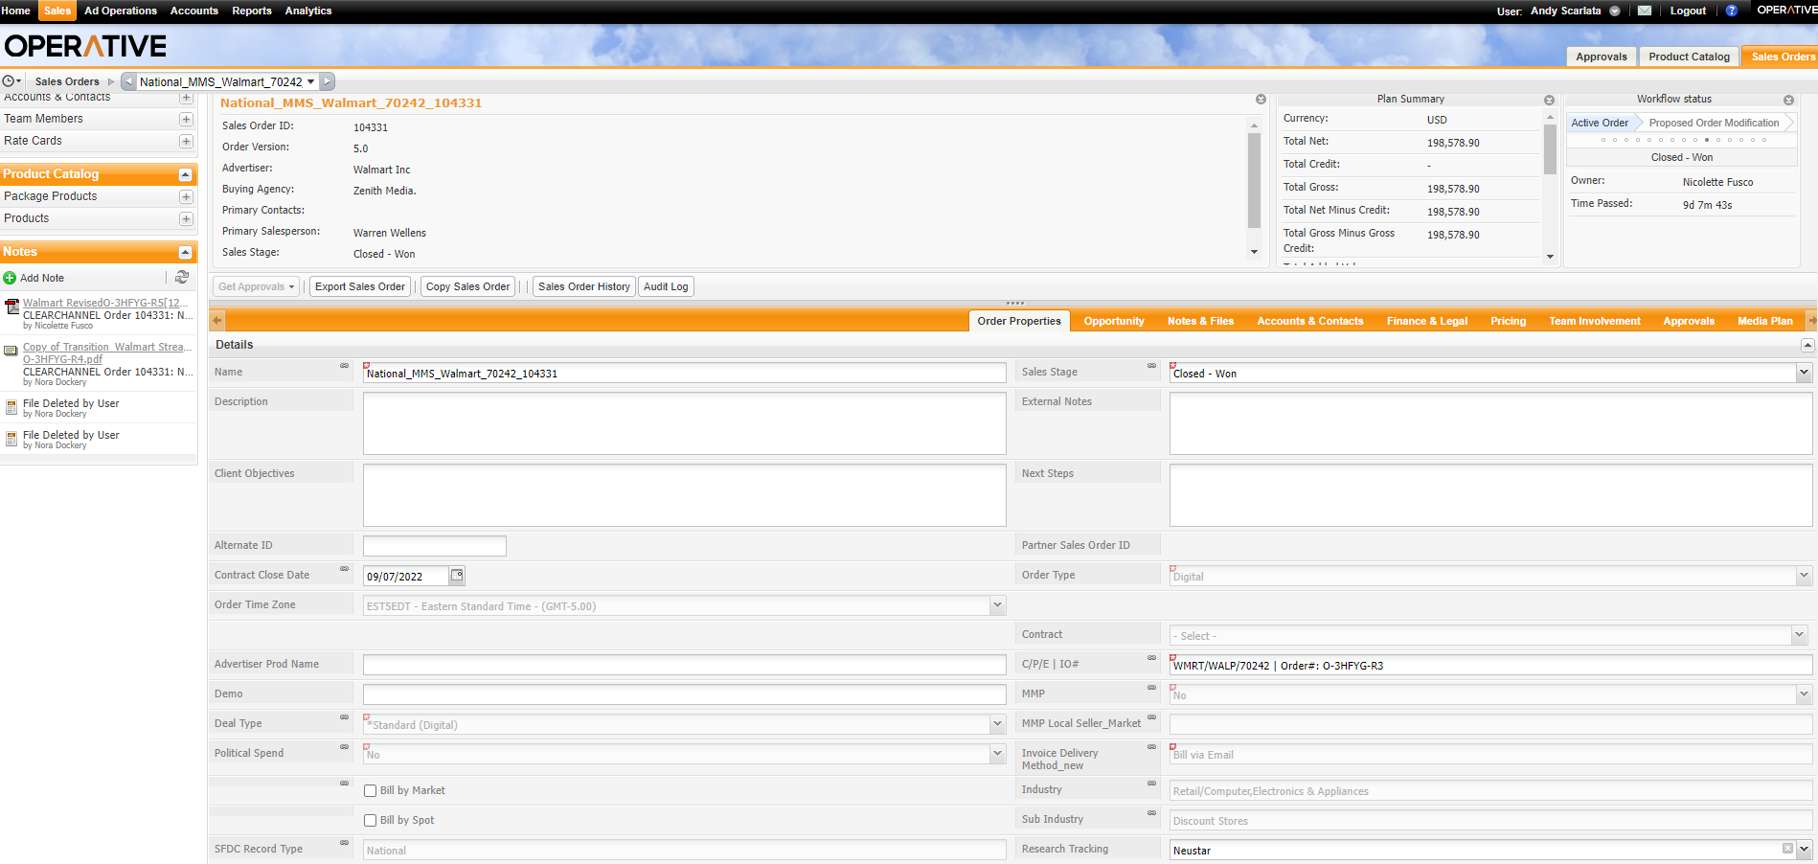This screenshot has height=864, width=1818.
Task: Click link icon next to Deal Type label
Action: pyautogui.click(x=345, y=717)
